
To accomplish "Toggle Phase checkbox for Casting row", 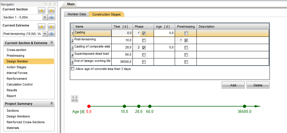I will click(x=144, y=33).
